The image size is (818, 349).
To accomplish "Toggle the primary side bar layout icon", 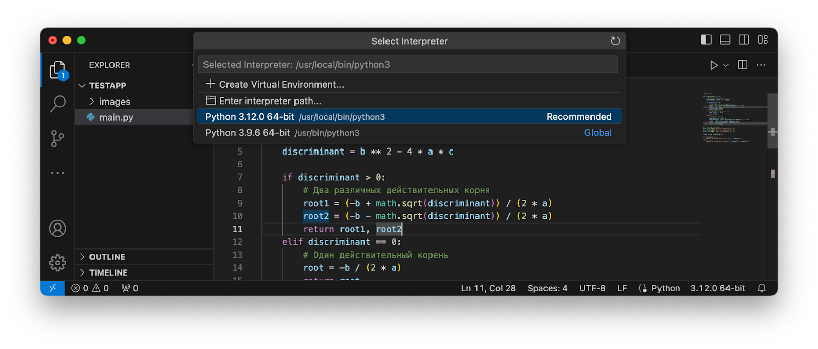I will tap(706, 40).
